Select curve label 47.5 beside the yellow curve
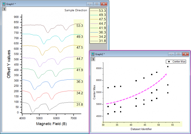The image size is (191, 134). 80,47
